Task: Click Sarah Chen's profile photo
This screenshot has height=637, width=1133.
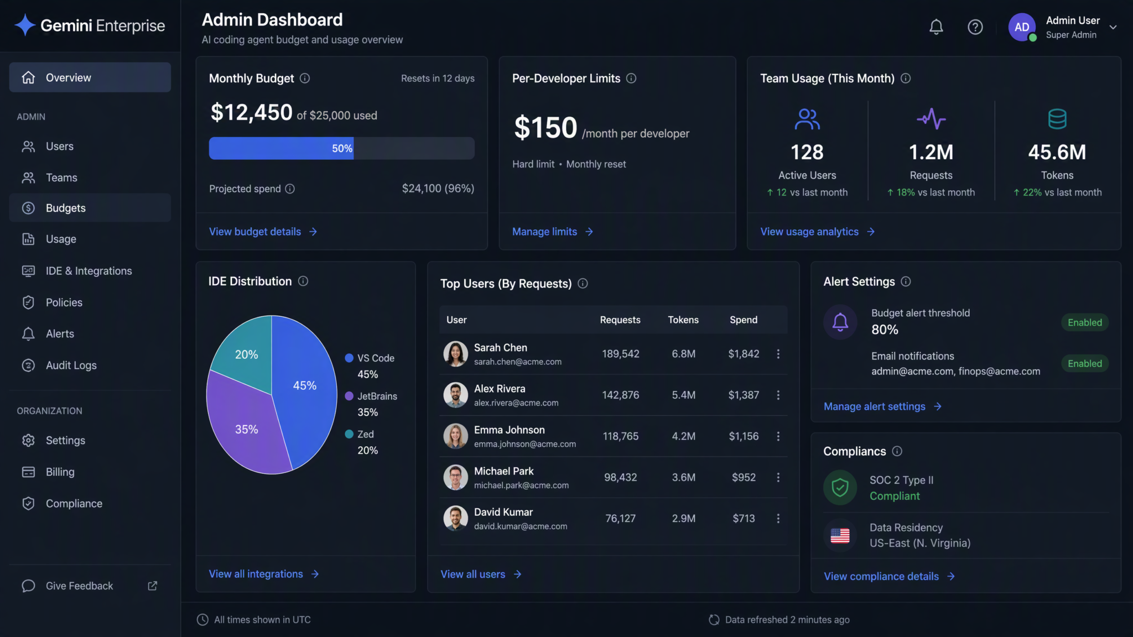Action: (x=455, y=354)
